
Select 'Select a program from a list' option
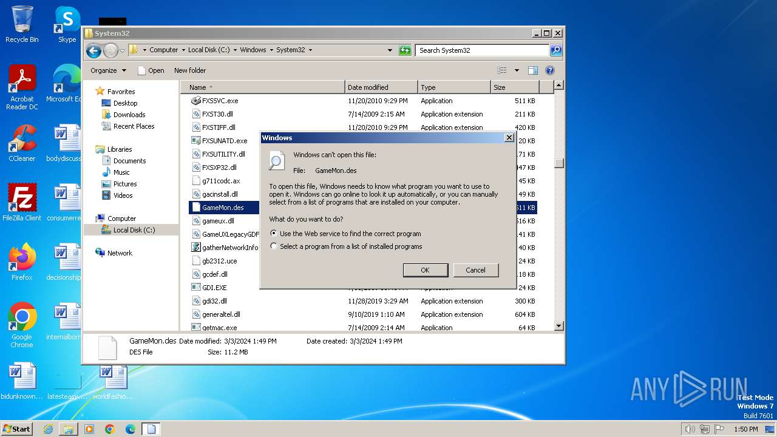(x=346, y=246)
